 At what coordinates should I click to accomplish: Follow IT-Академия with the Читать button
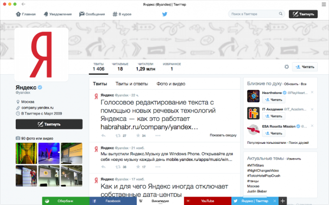click(274, 116)
